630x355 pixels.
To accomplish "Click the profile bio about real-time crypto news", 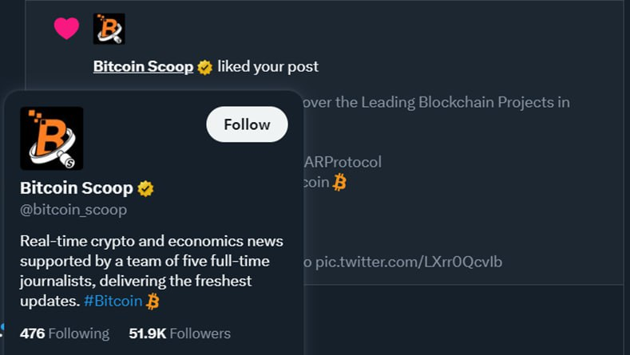I will (149, 271).
